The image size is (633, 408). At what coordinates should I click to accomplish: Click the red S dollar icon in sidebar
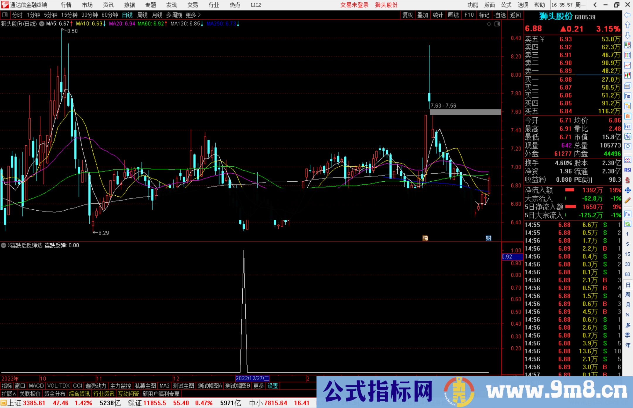(627, 180)
